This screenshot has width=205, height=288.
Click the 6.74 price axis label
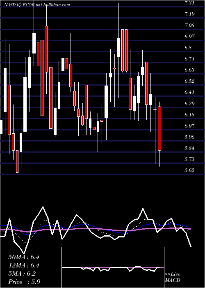(189, 59)
